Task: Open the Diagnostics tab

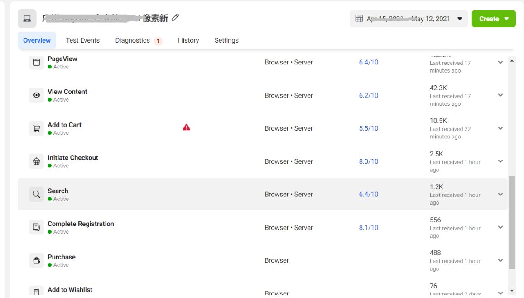Action: click(133, 40)
